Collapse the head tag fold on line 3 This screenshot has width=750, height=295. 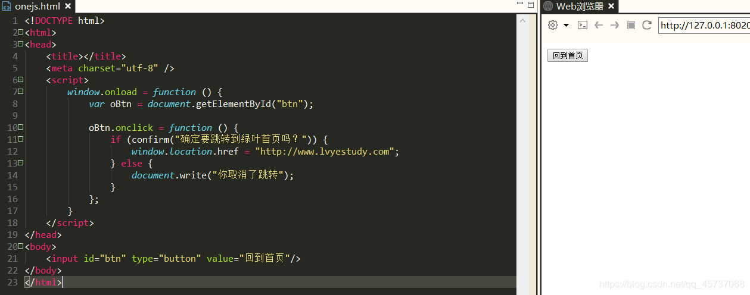click(21, 44)
